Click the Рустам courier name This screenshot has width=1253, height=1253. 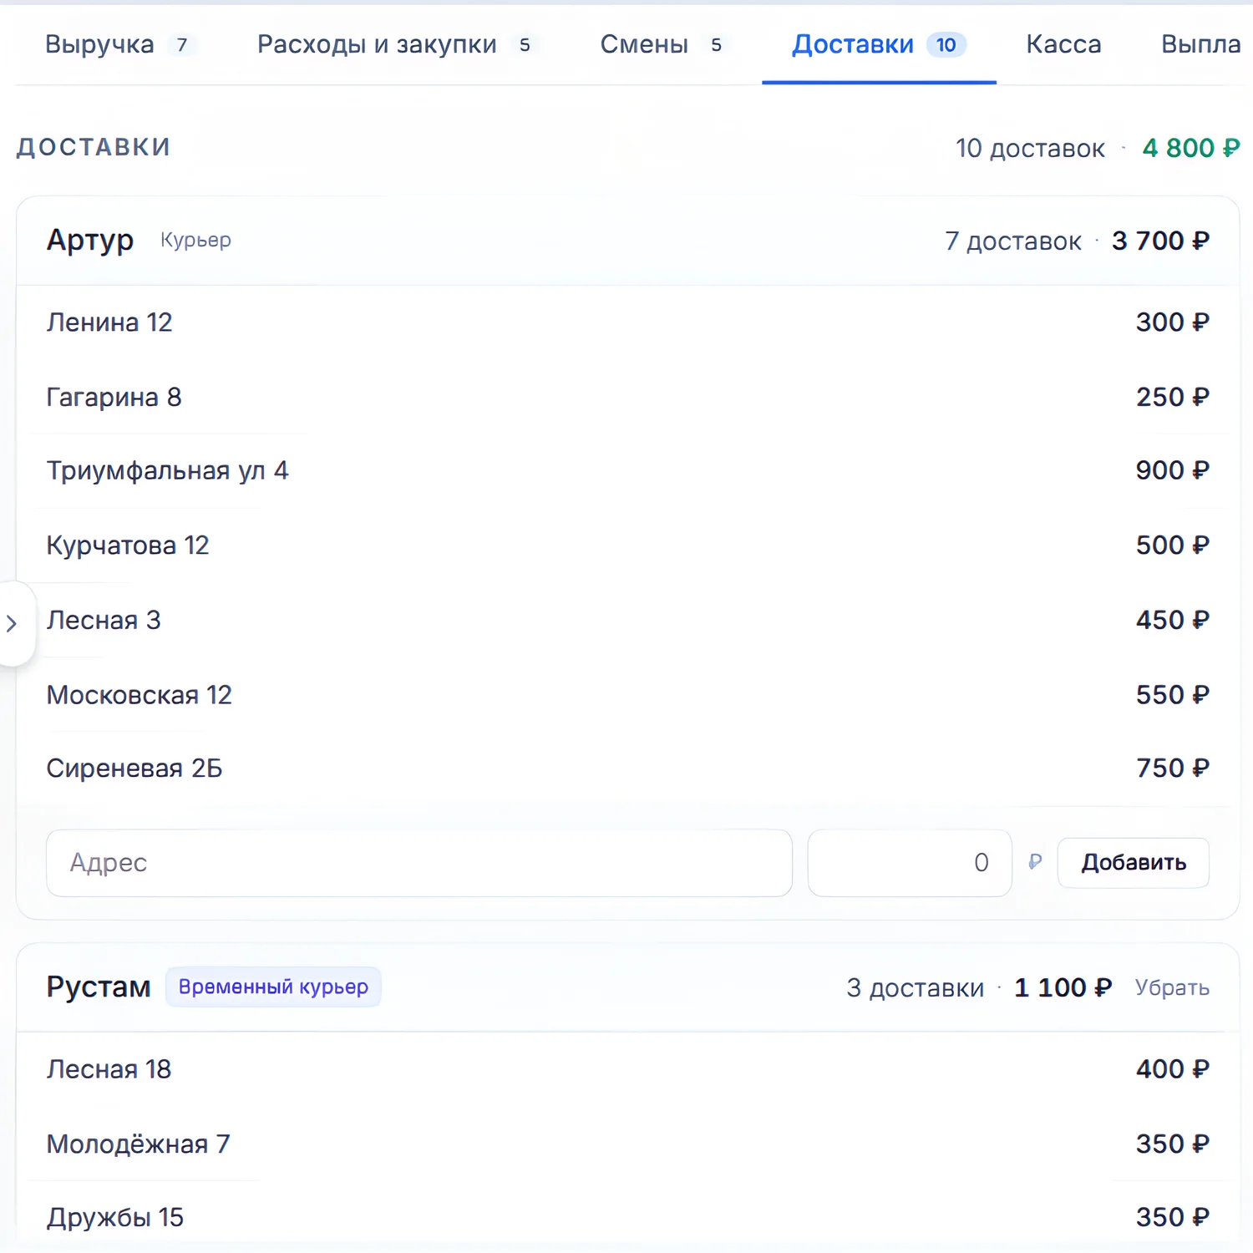(99, 987)
